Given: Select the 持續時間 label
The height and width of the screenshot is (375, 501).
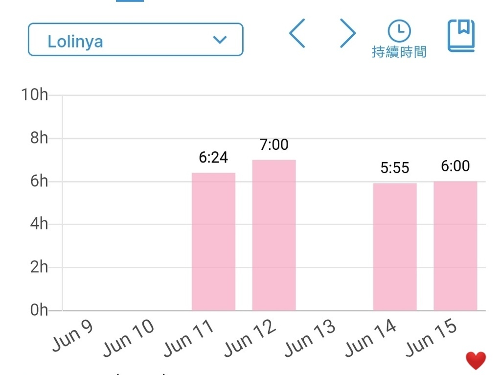Looking at the screenshot, I should (x=399, y=52).
